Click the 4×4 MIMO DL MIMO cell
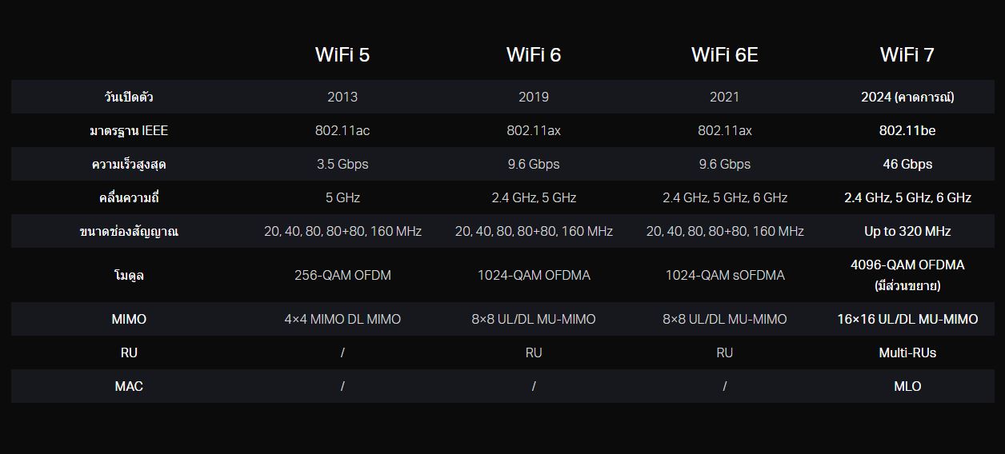The width and height of the screenshot is (1005, 454). 342,319
